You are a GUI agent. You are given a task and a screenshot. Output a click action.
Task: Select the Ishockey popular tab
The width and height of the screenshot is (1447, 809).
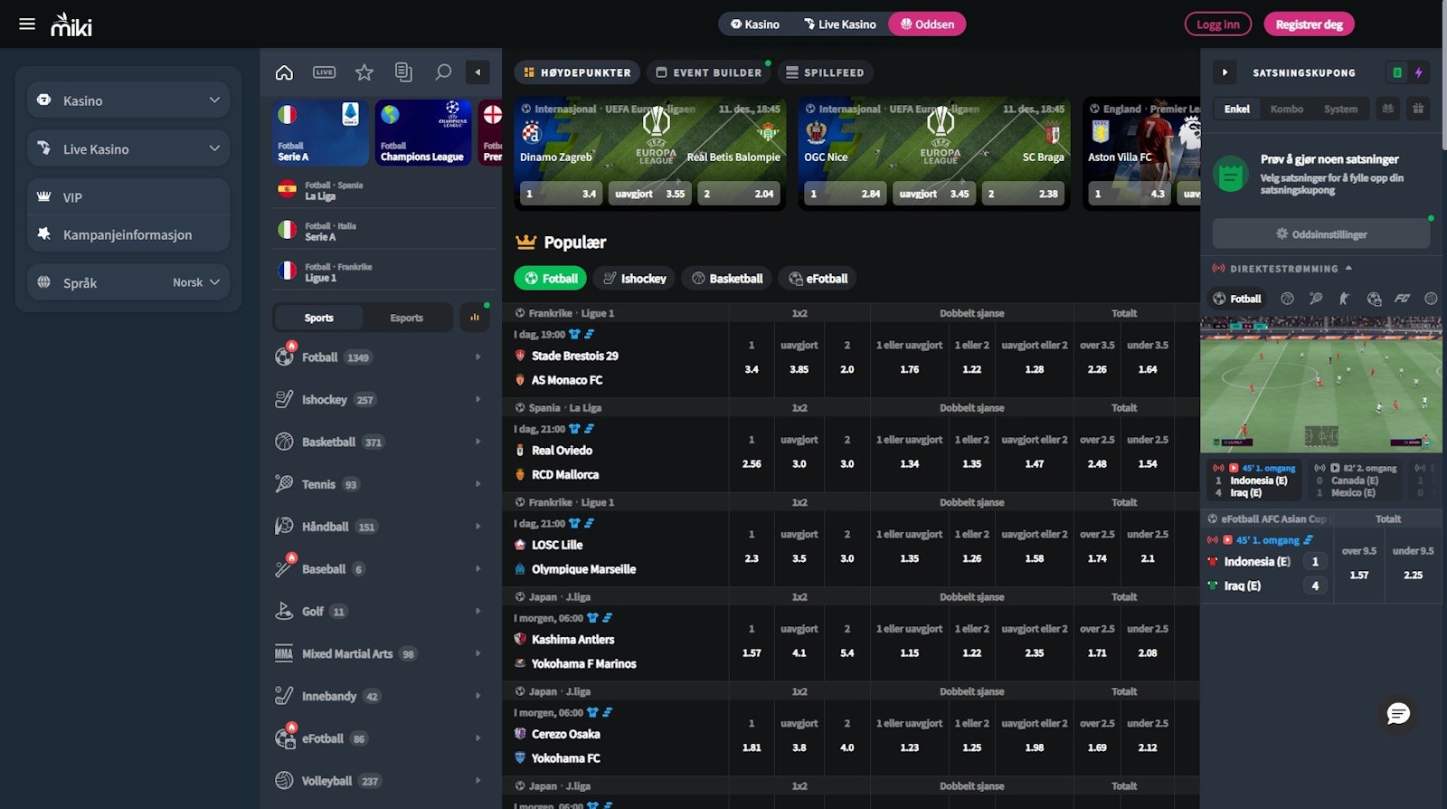point(634,279)
